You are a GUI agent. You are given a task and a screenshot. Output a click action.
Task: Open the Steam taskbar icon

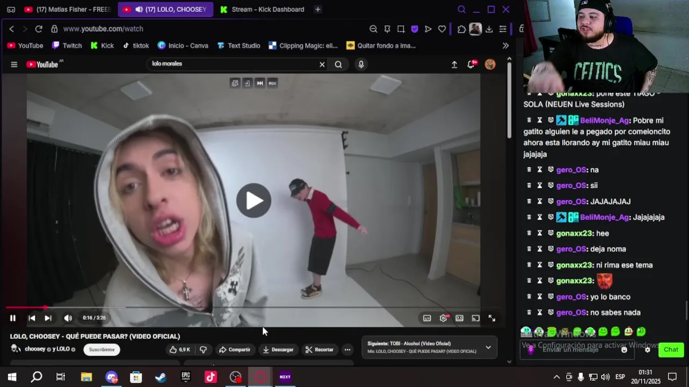click(161, 377)
